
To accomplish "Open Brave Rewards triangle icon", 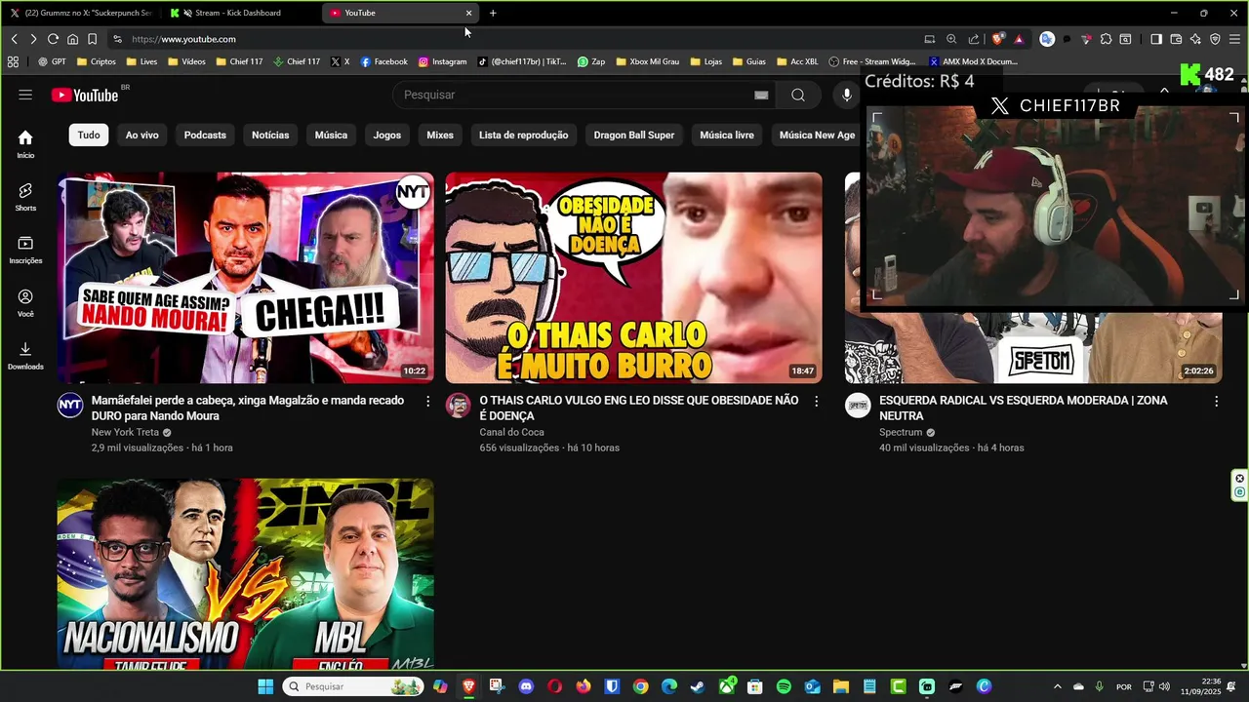I will tap(1019, 39).
